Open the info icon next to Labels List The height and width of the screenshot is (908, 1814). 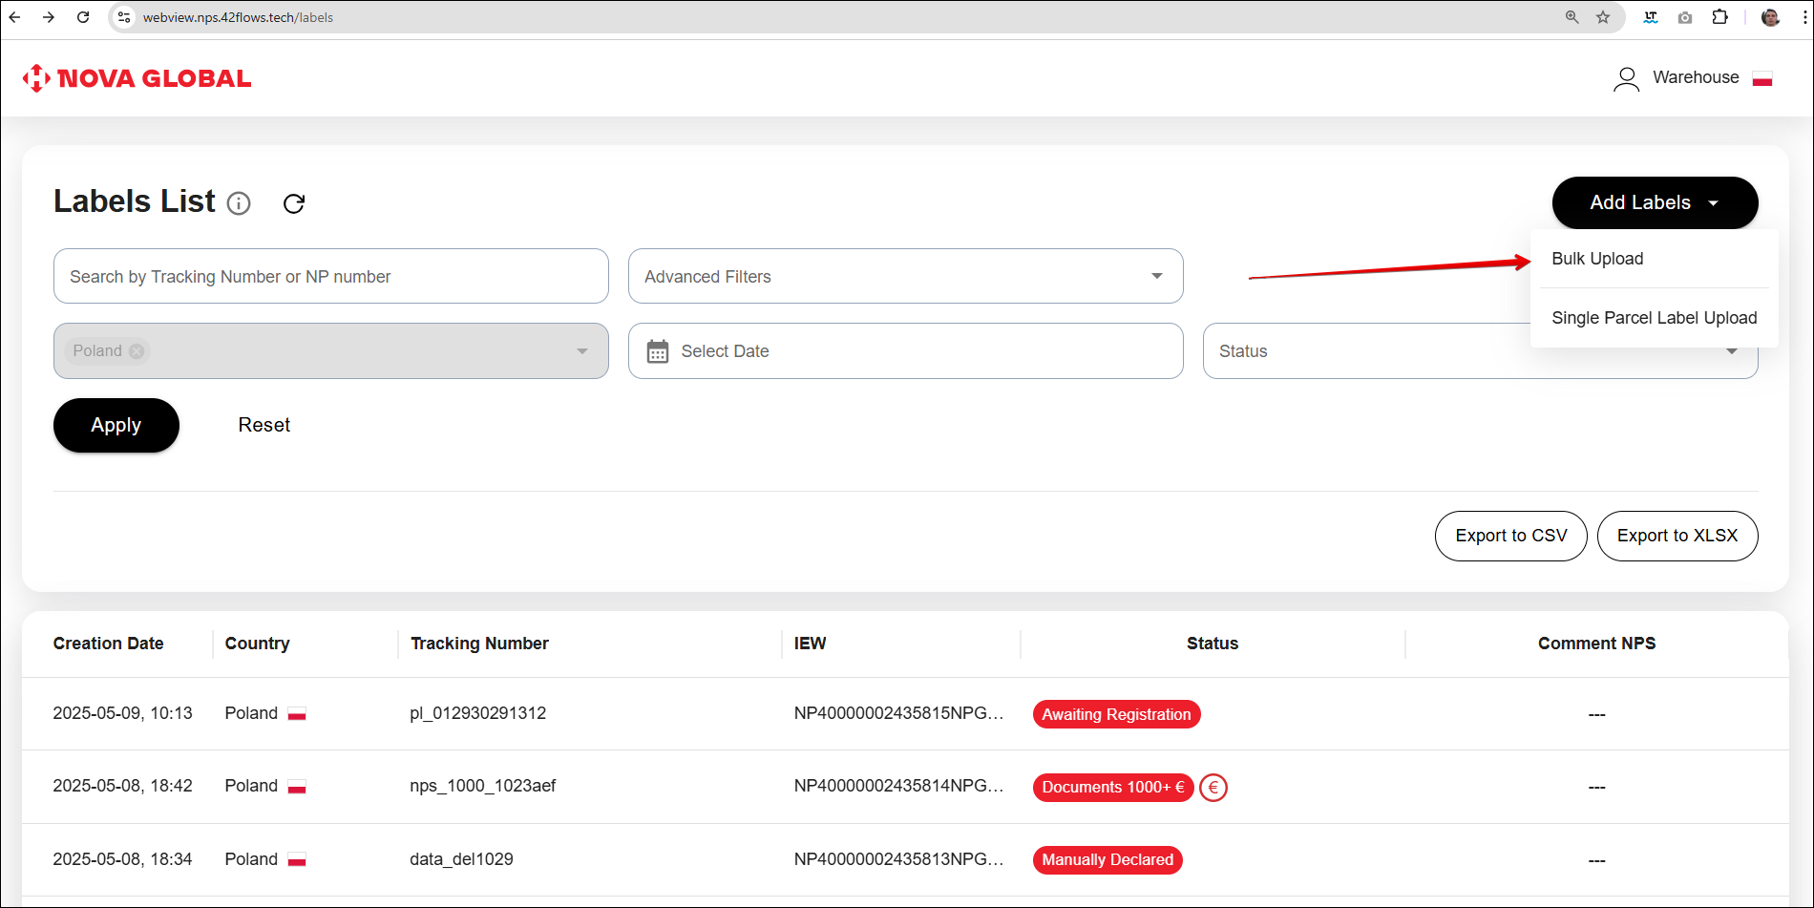239,203
